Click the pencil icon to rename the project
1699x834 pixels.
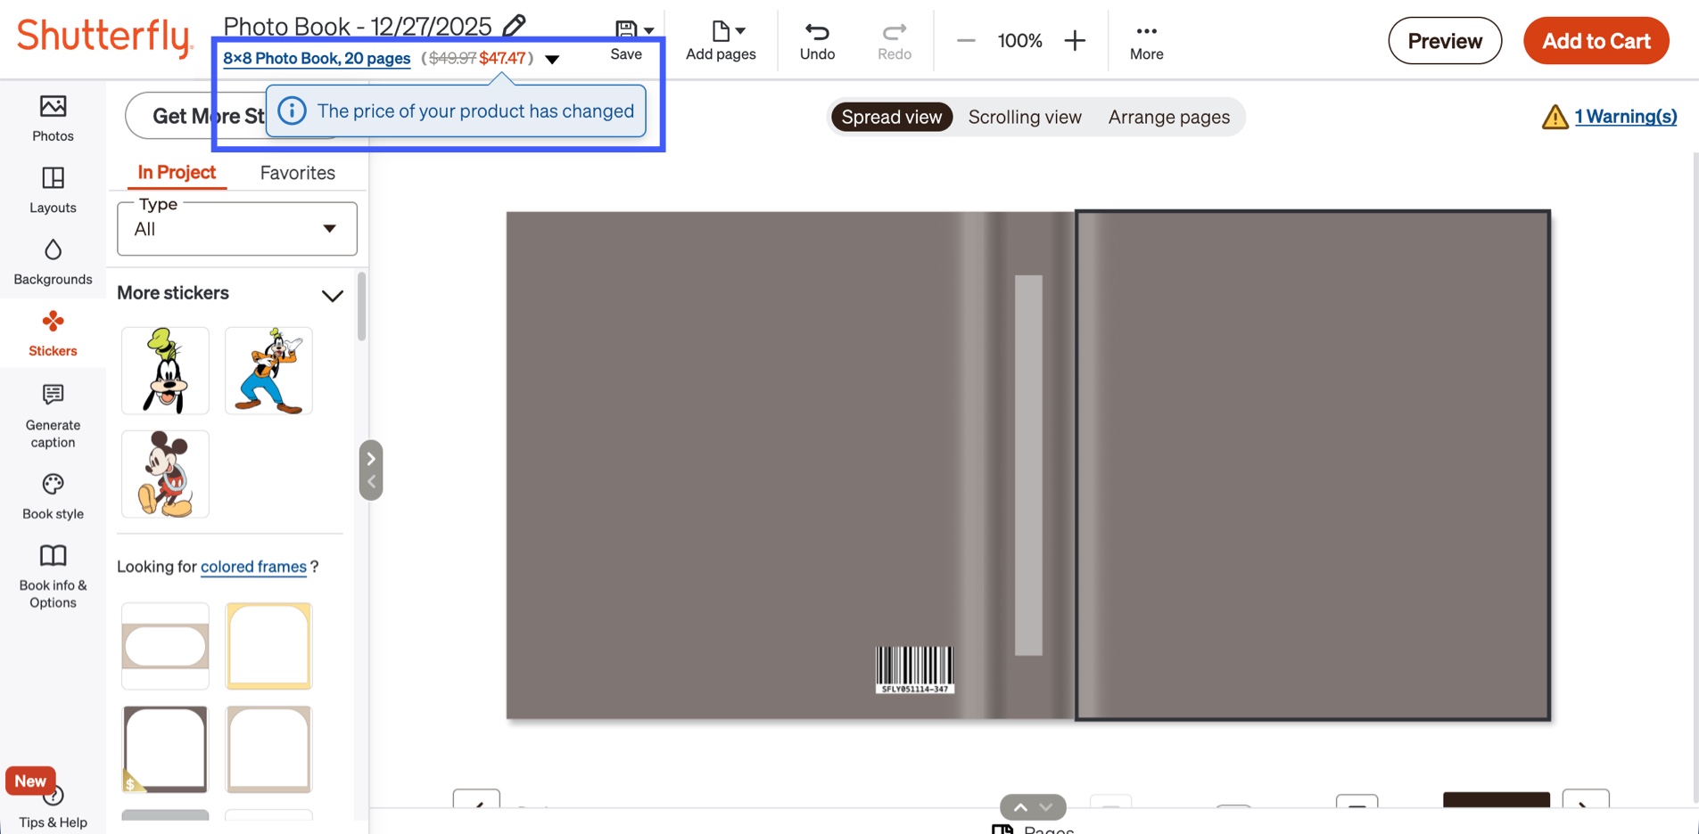pos(515,25)
